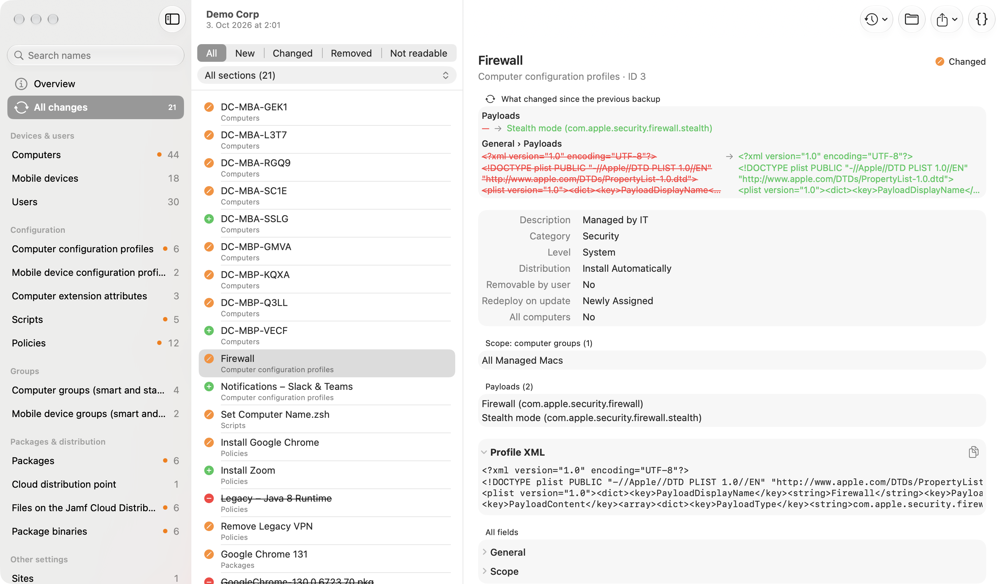Click changed status icon for DC-MBA-GEK1

(x=209, y=107)
